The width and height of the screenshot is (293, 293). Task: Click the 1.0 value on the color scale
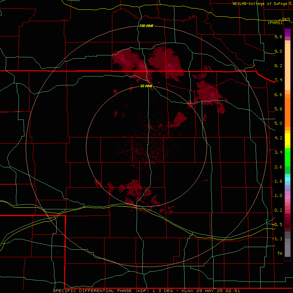278,196
